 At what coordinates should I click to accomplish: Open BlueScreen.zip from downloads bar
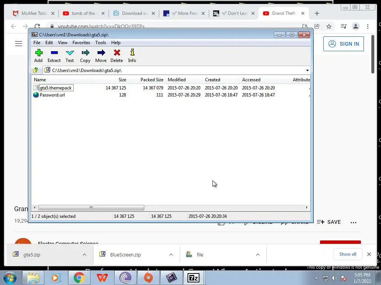pos(125,255)
